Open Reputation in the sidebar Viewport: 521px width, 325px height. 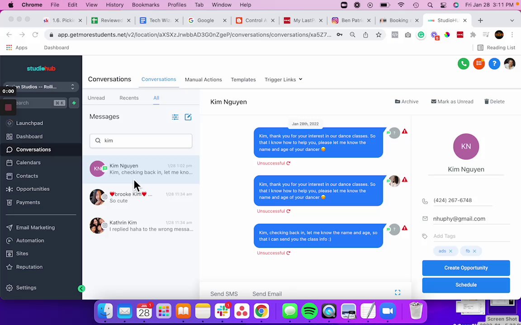tap(29, 267)
